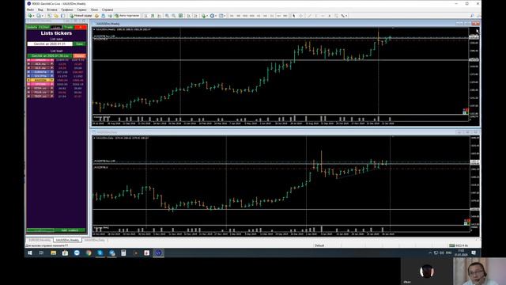506x285 pixels.
Task: Toggle the AutoTrading button
Action: coord(126,16)
